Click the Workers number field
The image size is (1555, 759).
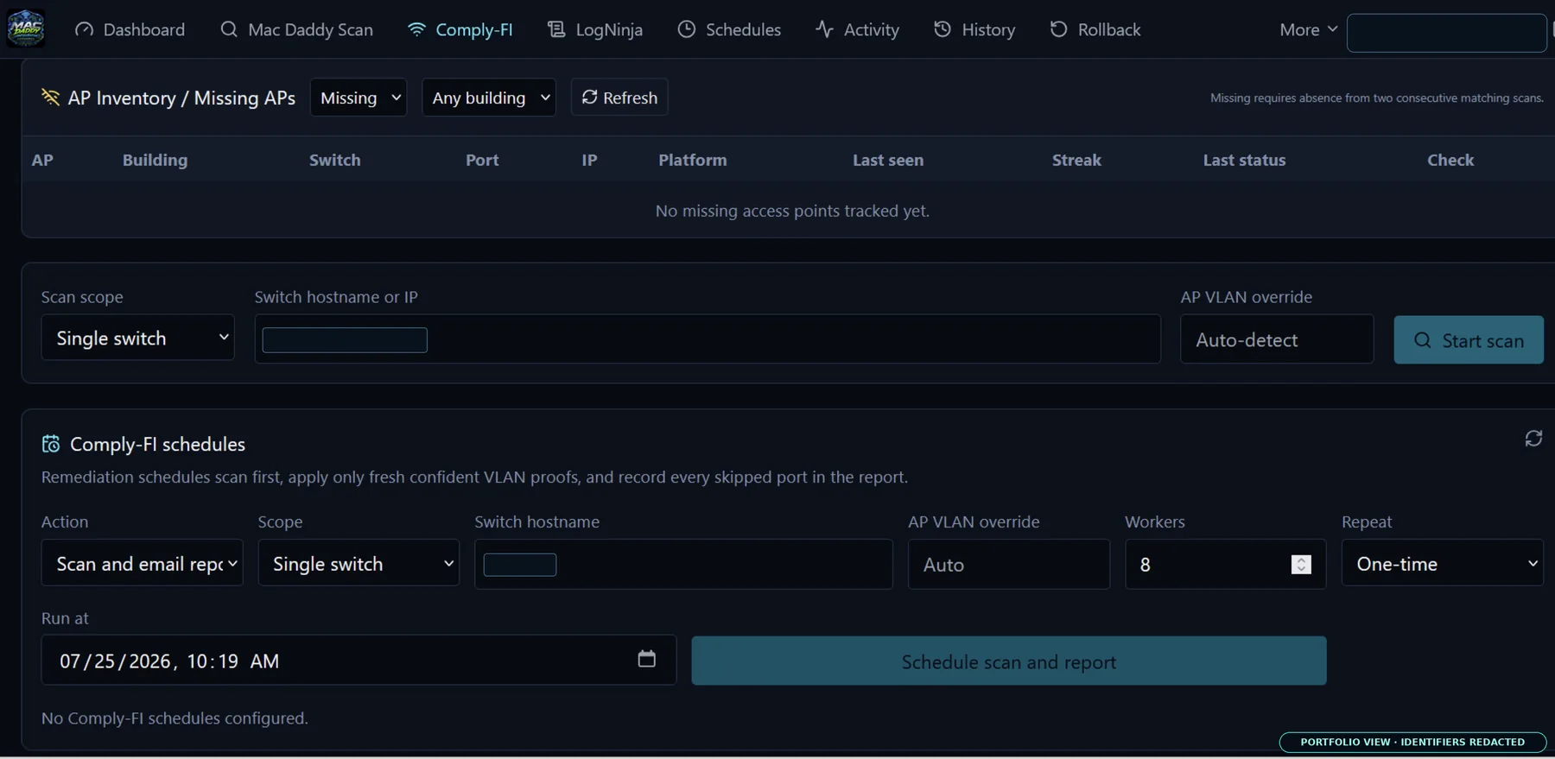(1225, 564)
